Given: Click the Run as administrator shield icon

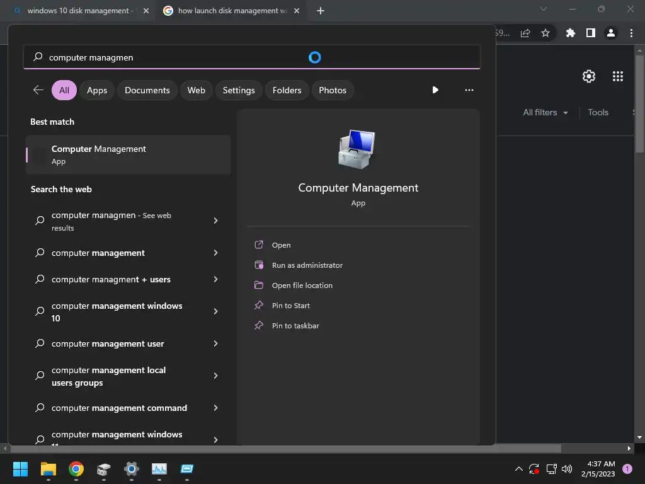Looking at the screenshot, I should point(259,265).
